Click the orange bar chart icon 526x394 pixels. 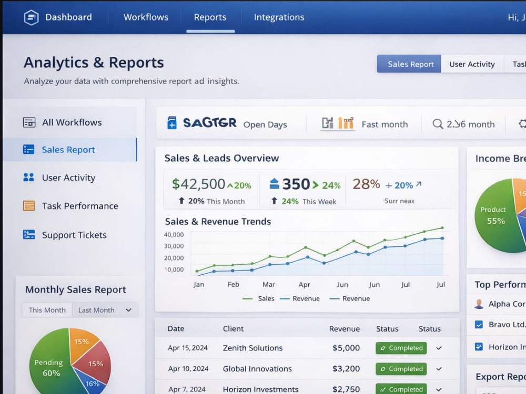(x=346, y=123)
